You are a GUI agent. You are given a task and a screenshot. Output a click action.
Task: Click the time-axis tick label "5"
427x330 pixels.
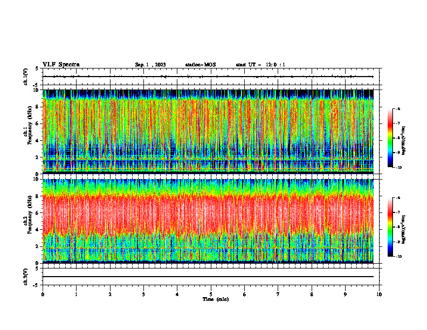coord(211,294)
